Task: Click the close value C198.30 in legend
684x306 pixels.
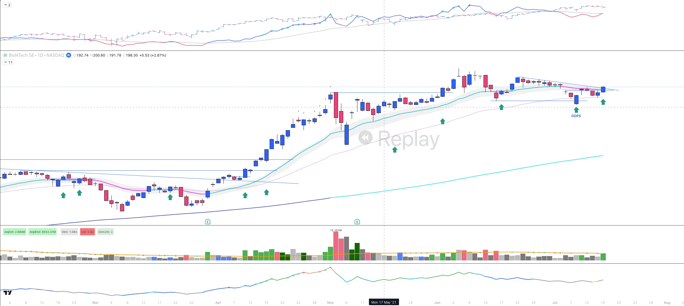Action: pyautogui.click(x=130, y=55)
